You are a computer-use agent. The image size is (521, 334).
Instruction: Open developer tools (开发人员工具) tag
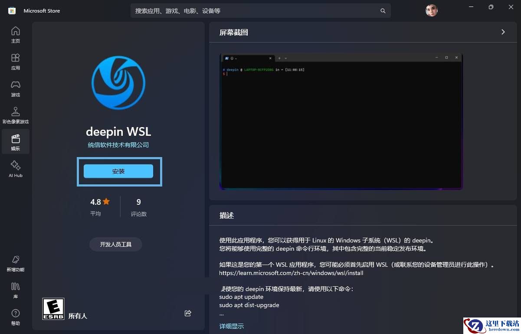click(115, 244)
